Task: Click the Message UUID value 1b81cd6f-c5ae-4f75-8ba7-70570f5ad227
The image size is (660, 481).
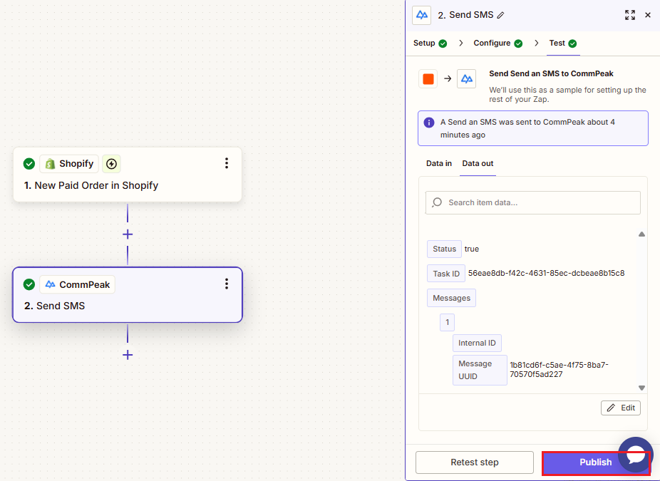Action: click(x=559, y=370)
